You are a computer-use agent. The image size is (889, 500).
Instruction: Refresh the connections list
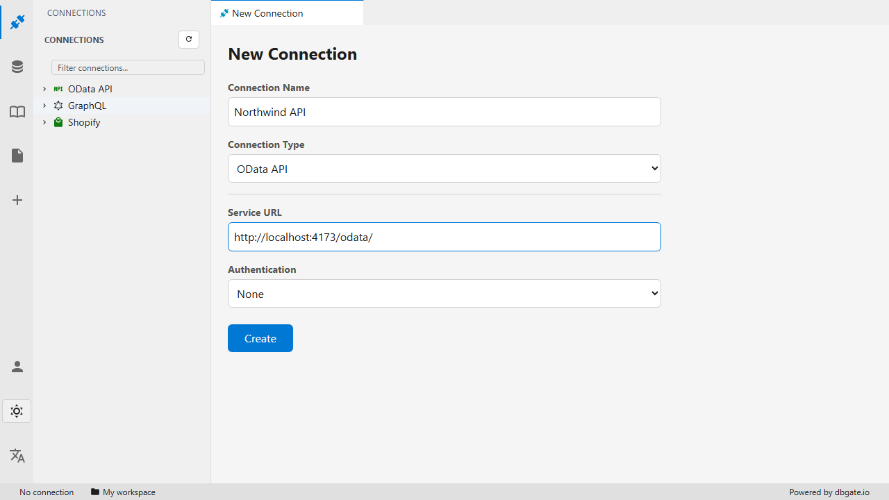click(189, 40)
